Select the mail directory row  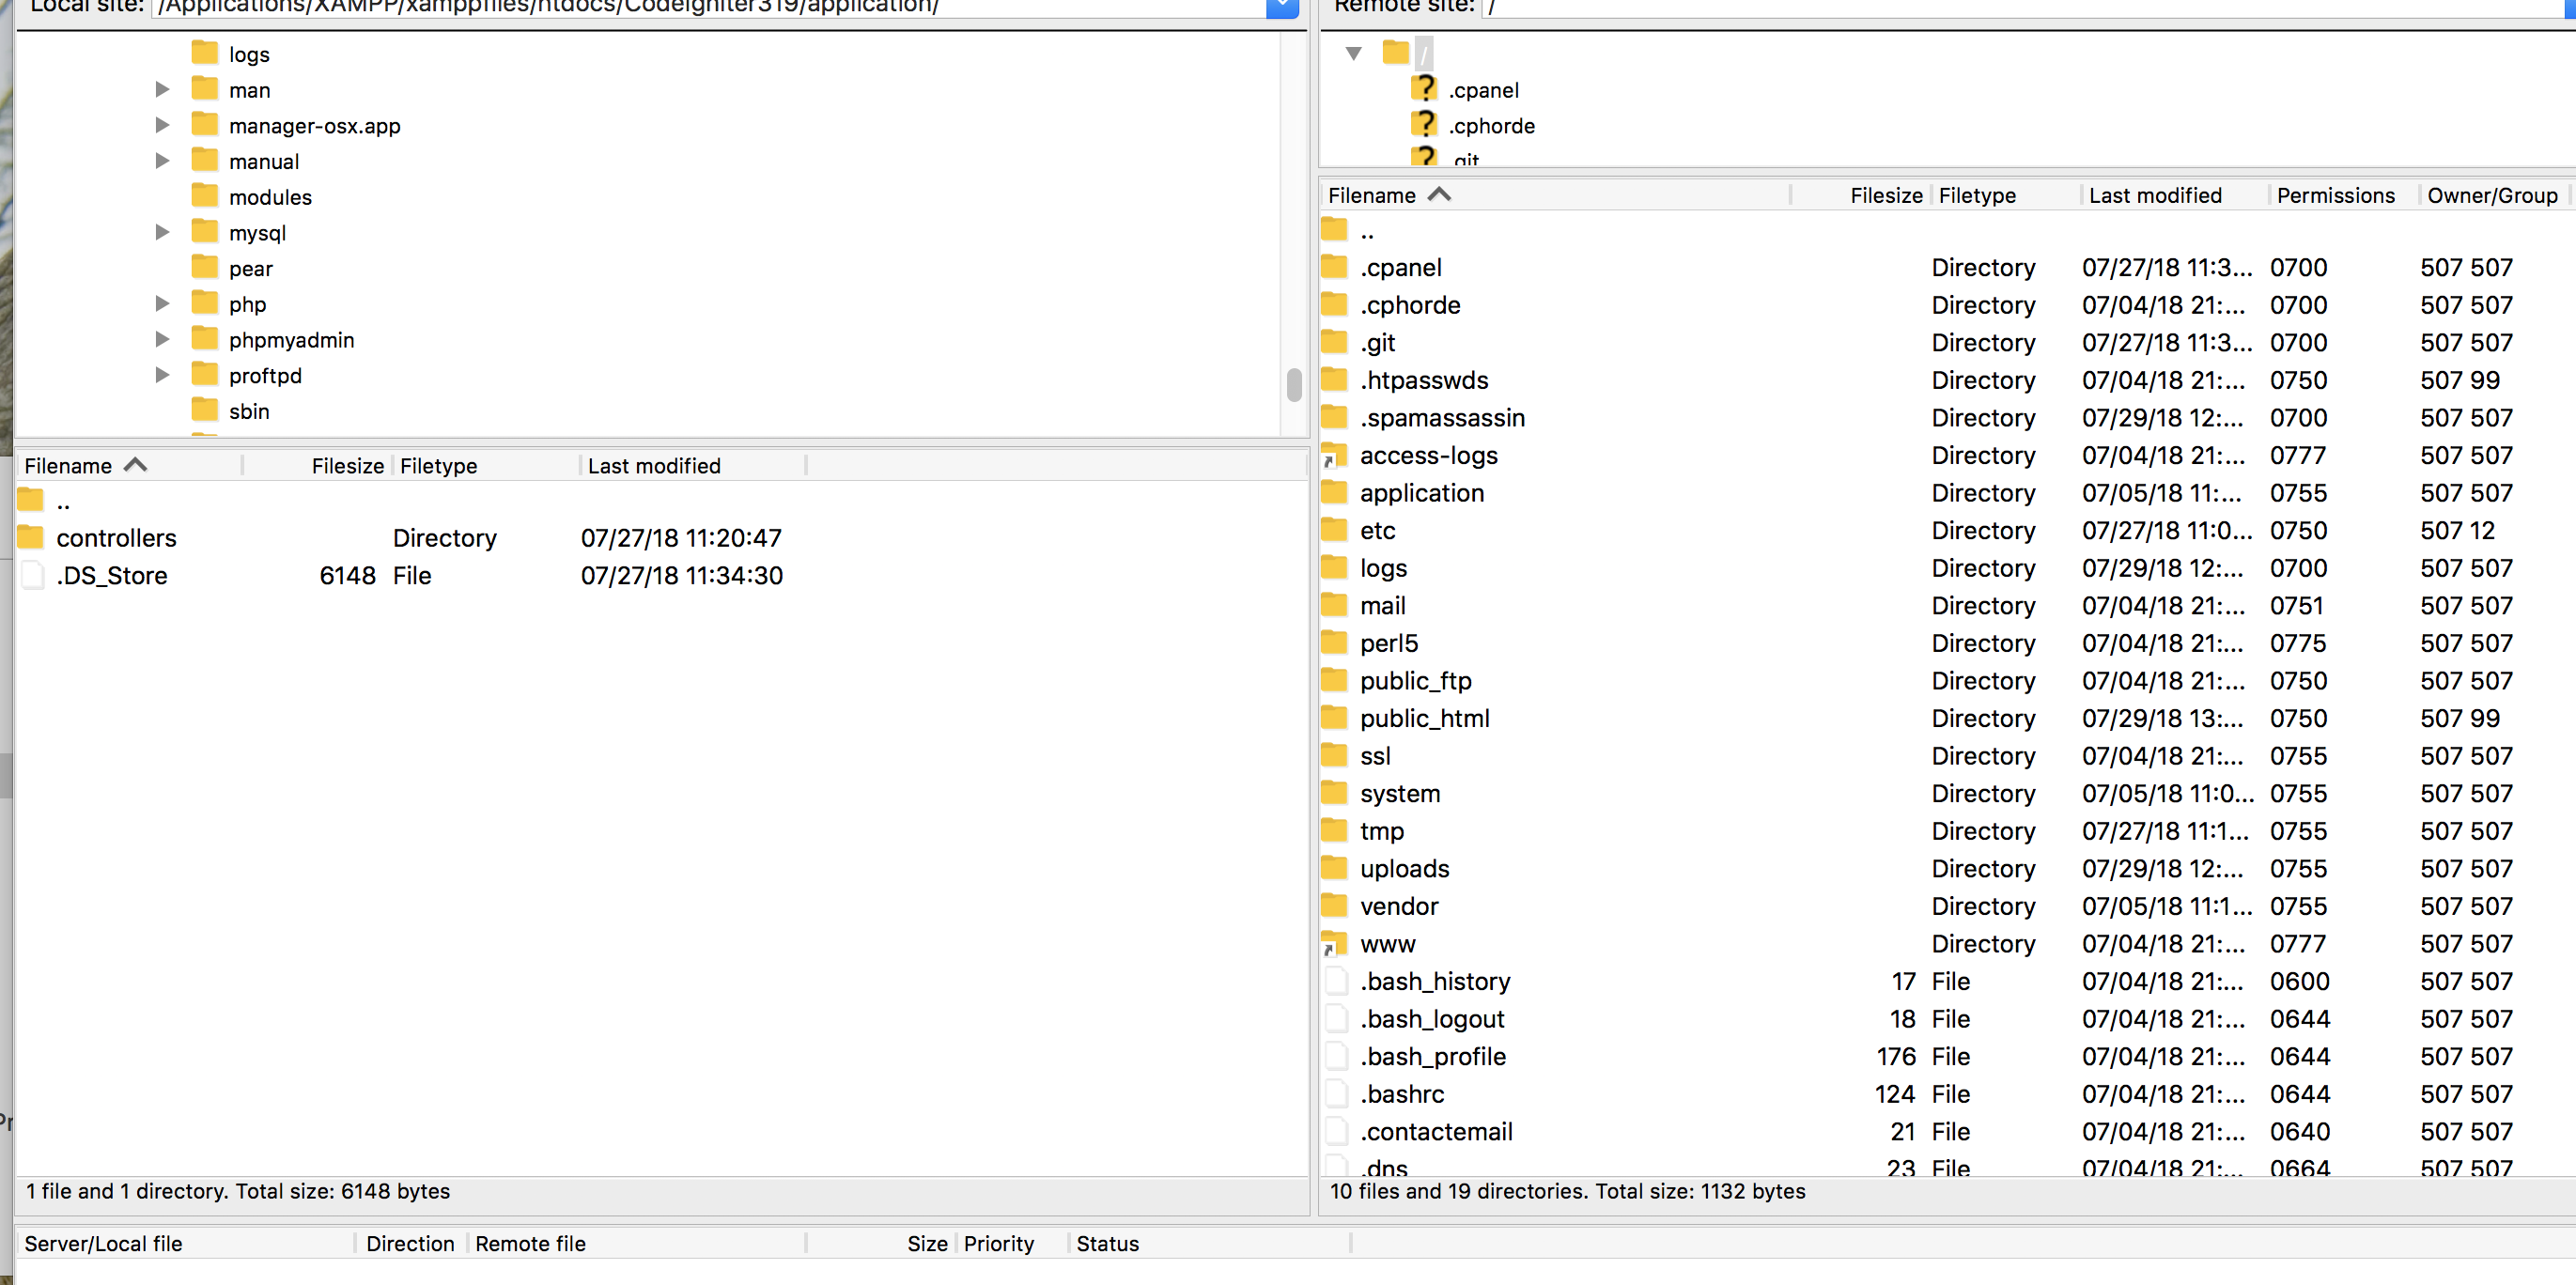[1947, 605]
